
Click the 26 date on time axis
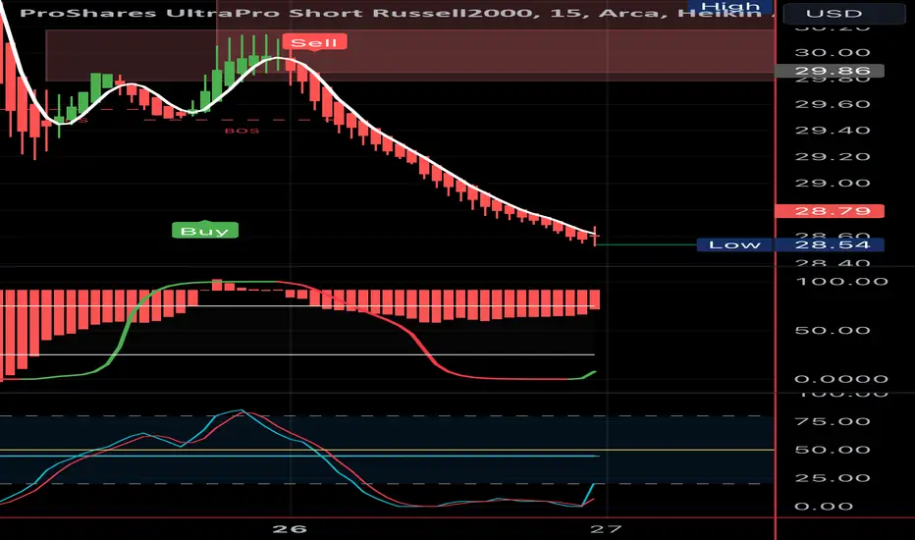click(290, 529)
